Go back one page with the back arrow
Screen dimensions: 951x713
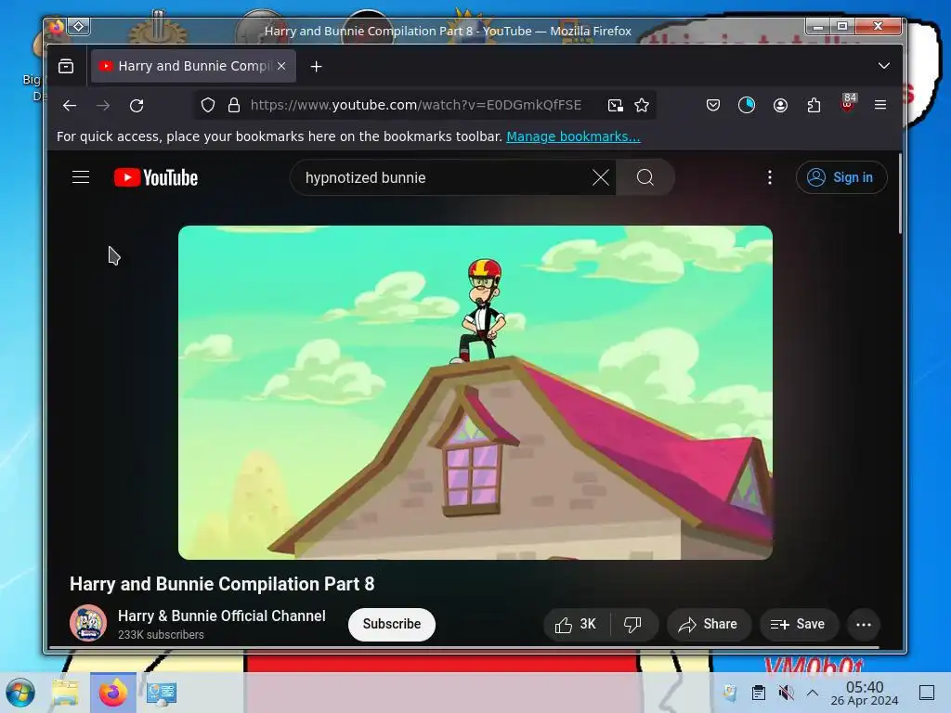pos(70,106)
